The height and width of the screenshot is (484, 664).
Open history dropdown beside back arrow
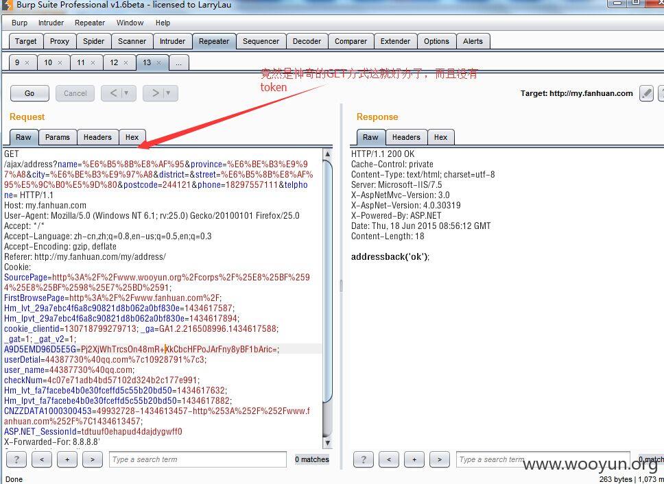(x=128, y=93)
